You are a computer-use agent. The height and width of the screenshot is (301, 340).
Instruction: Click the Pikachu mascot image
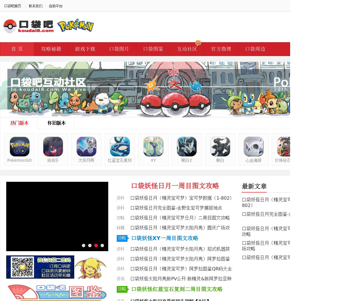[x=91, y=268]
